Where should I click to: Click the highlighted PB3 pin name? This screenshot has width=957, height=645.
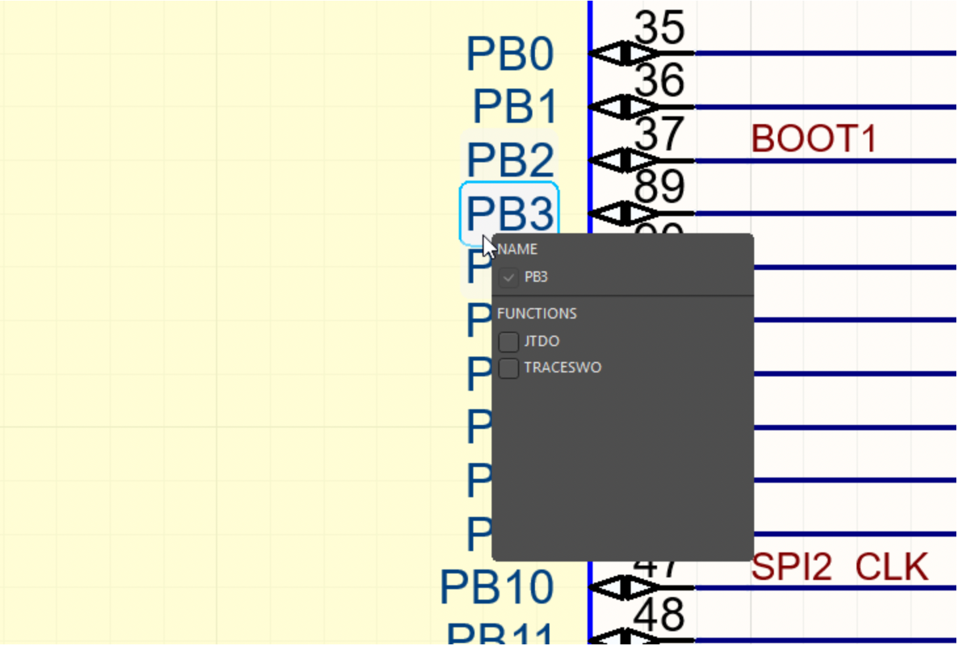509,213
